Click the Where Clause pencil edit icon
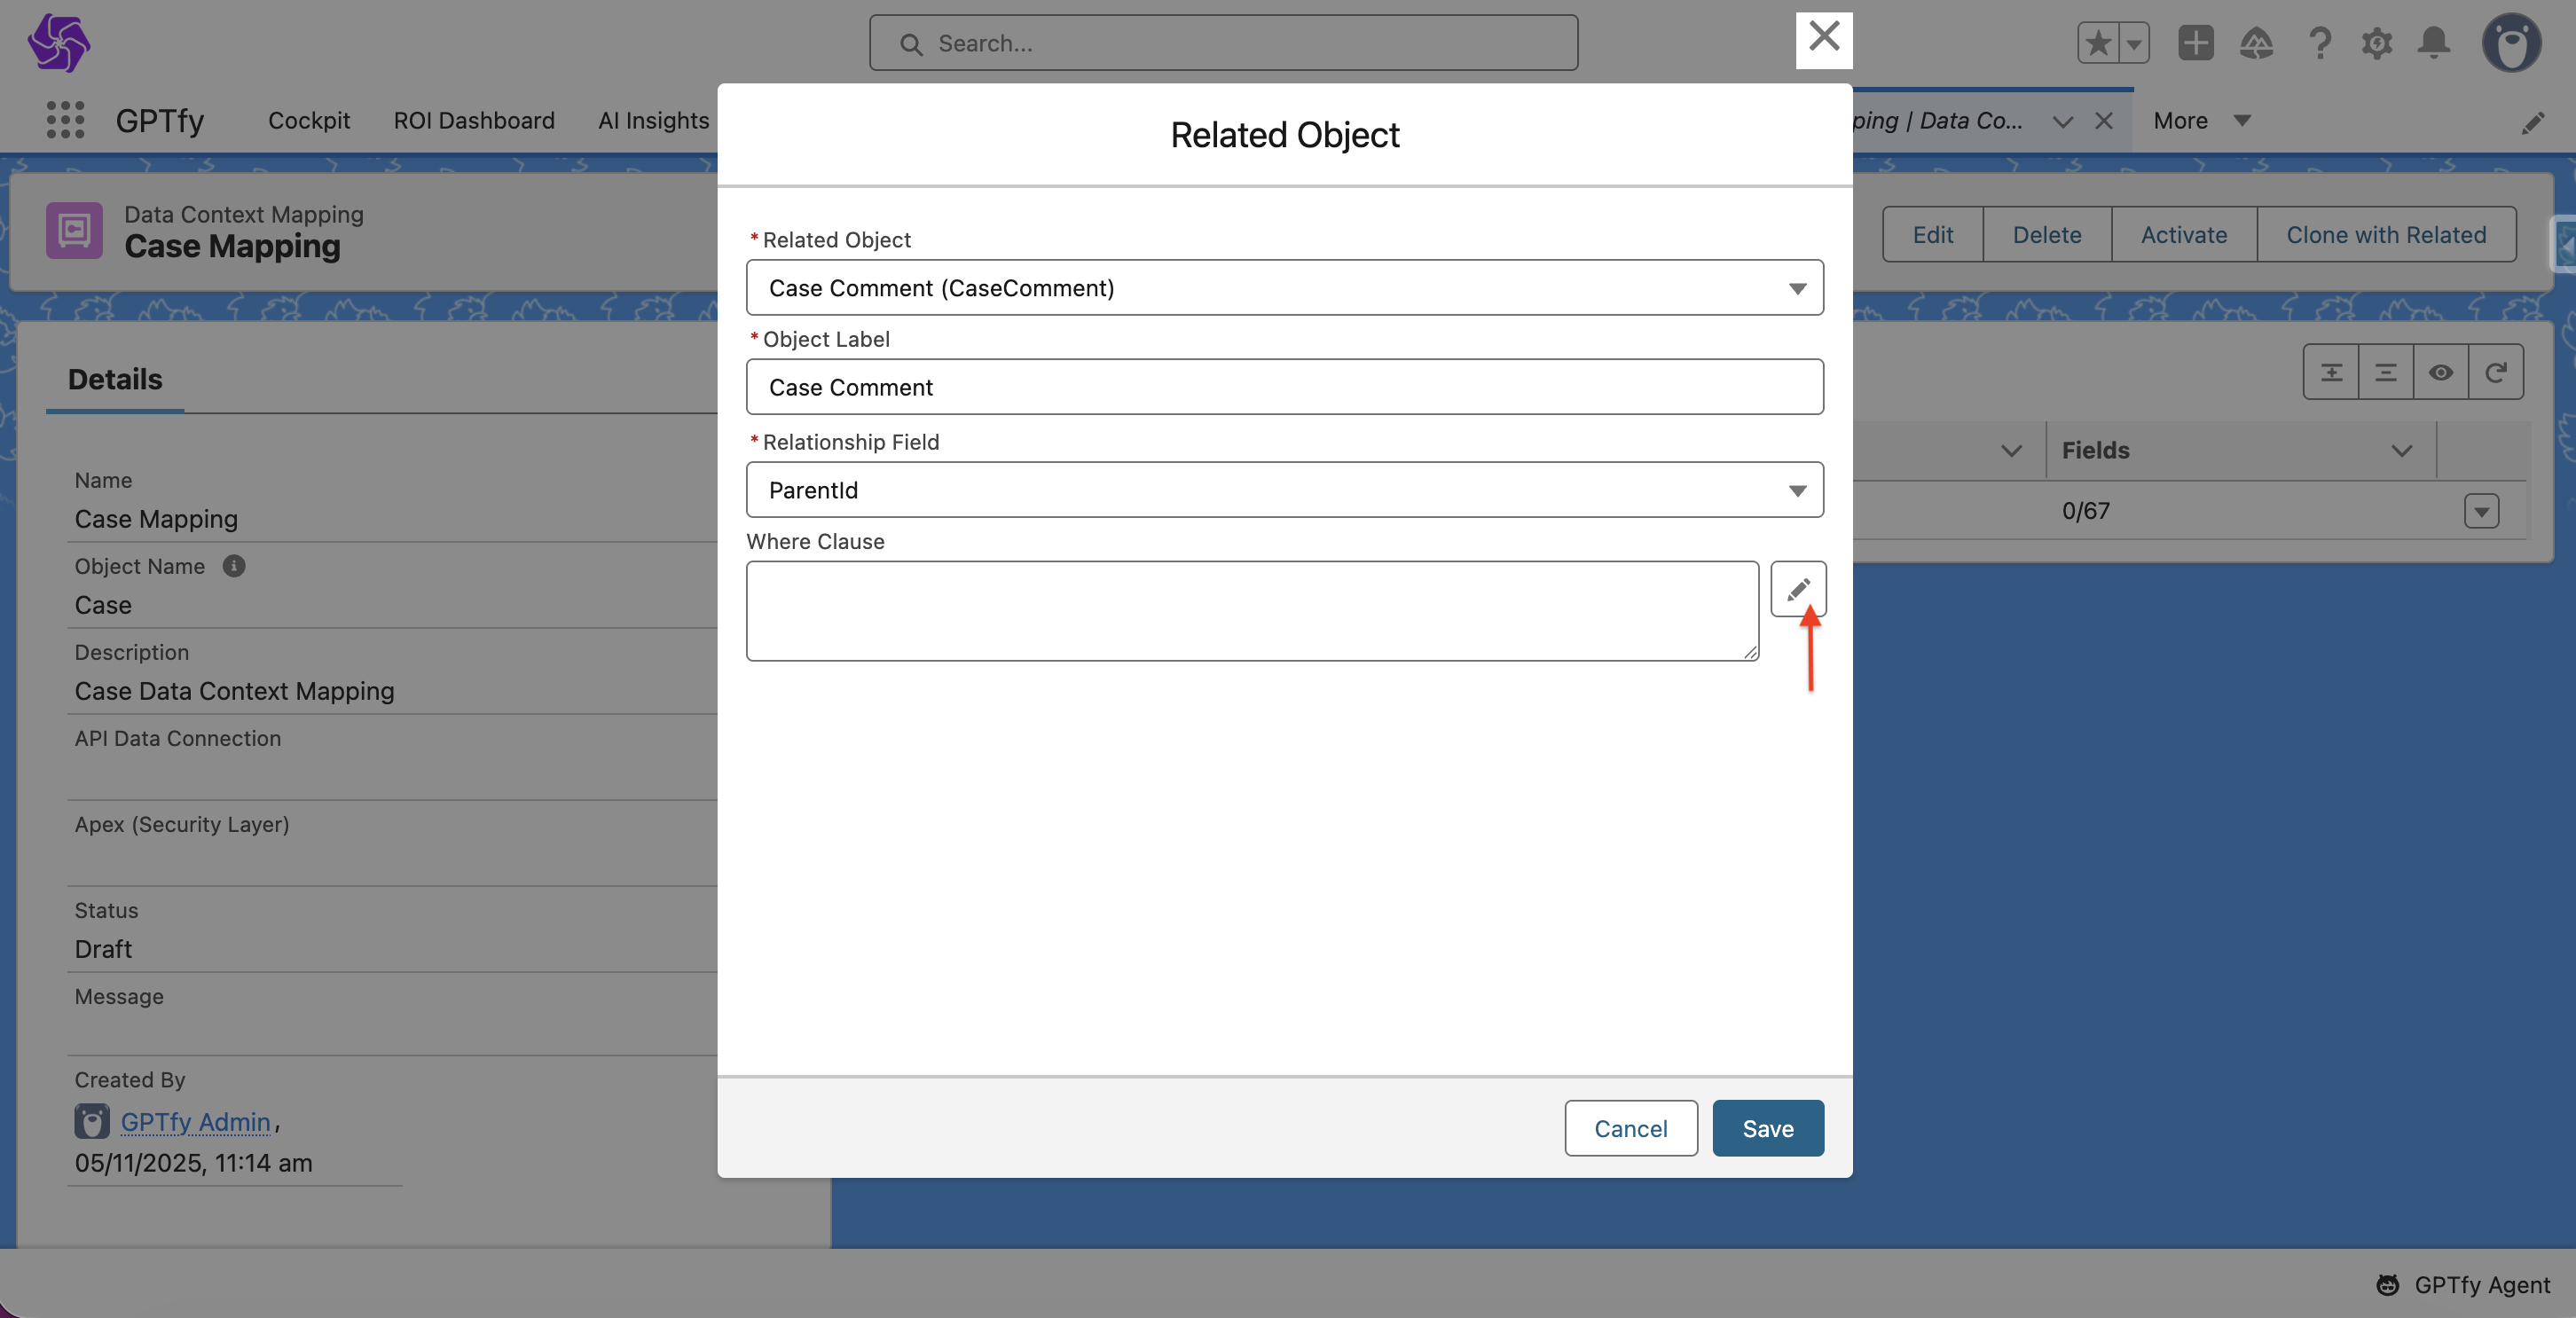 point(1797,589)
